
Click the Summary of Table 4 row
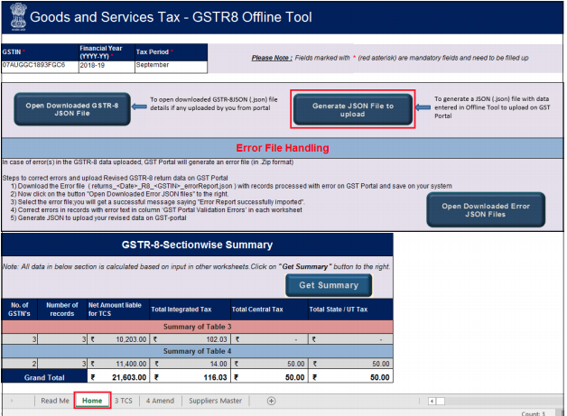point(198,351)
